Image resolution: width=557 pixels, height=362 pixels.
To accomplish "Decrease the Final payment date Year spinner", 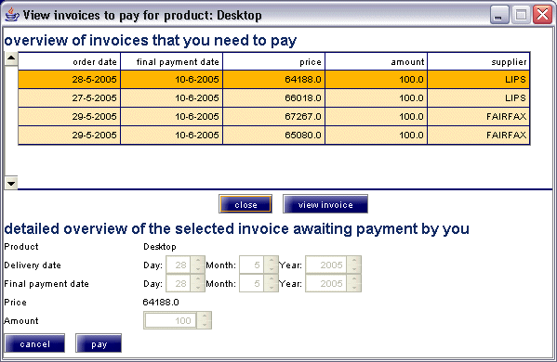I will coord(353,288).
